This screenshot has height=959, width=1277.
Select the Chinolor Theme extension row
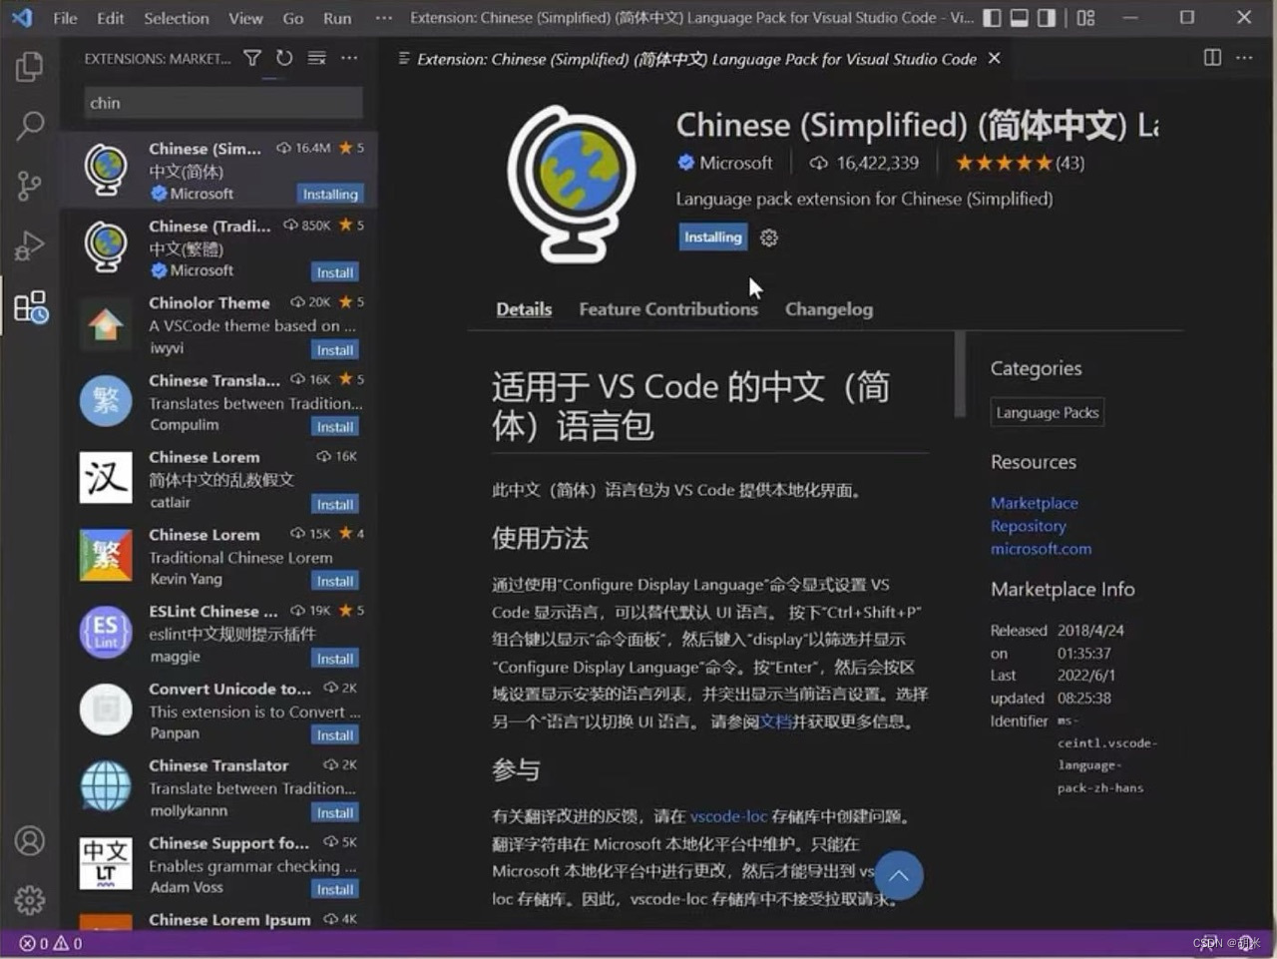tap(219, 325)
